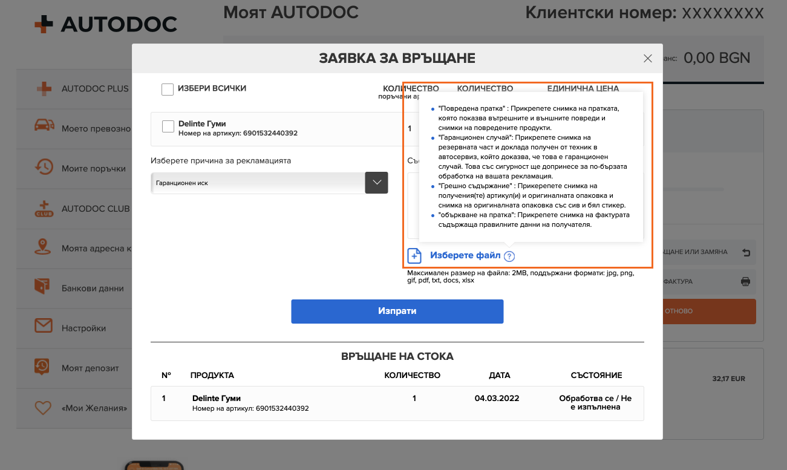Expand the complaint reason dropdown arrow

tap(376, 183)
